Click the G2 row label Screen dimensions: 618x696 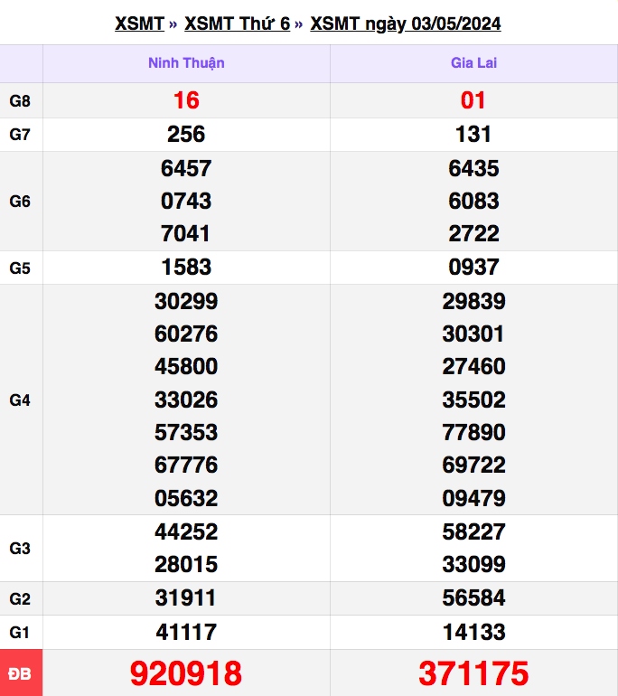[x=20, y=598]
